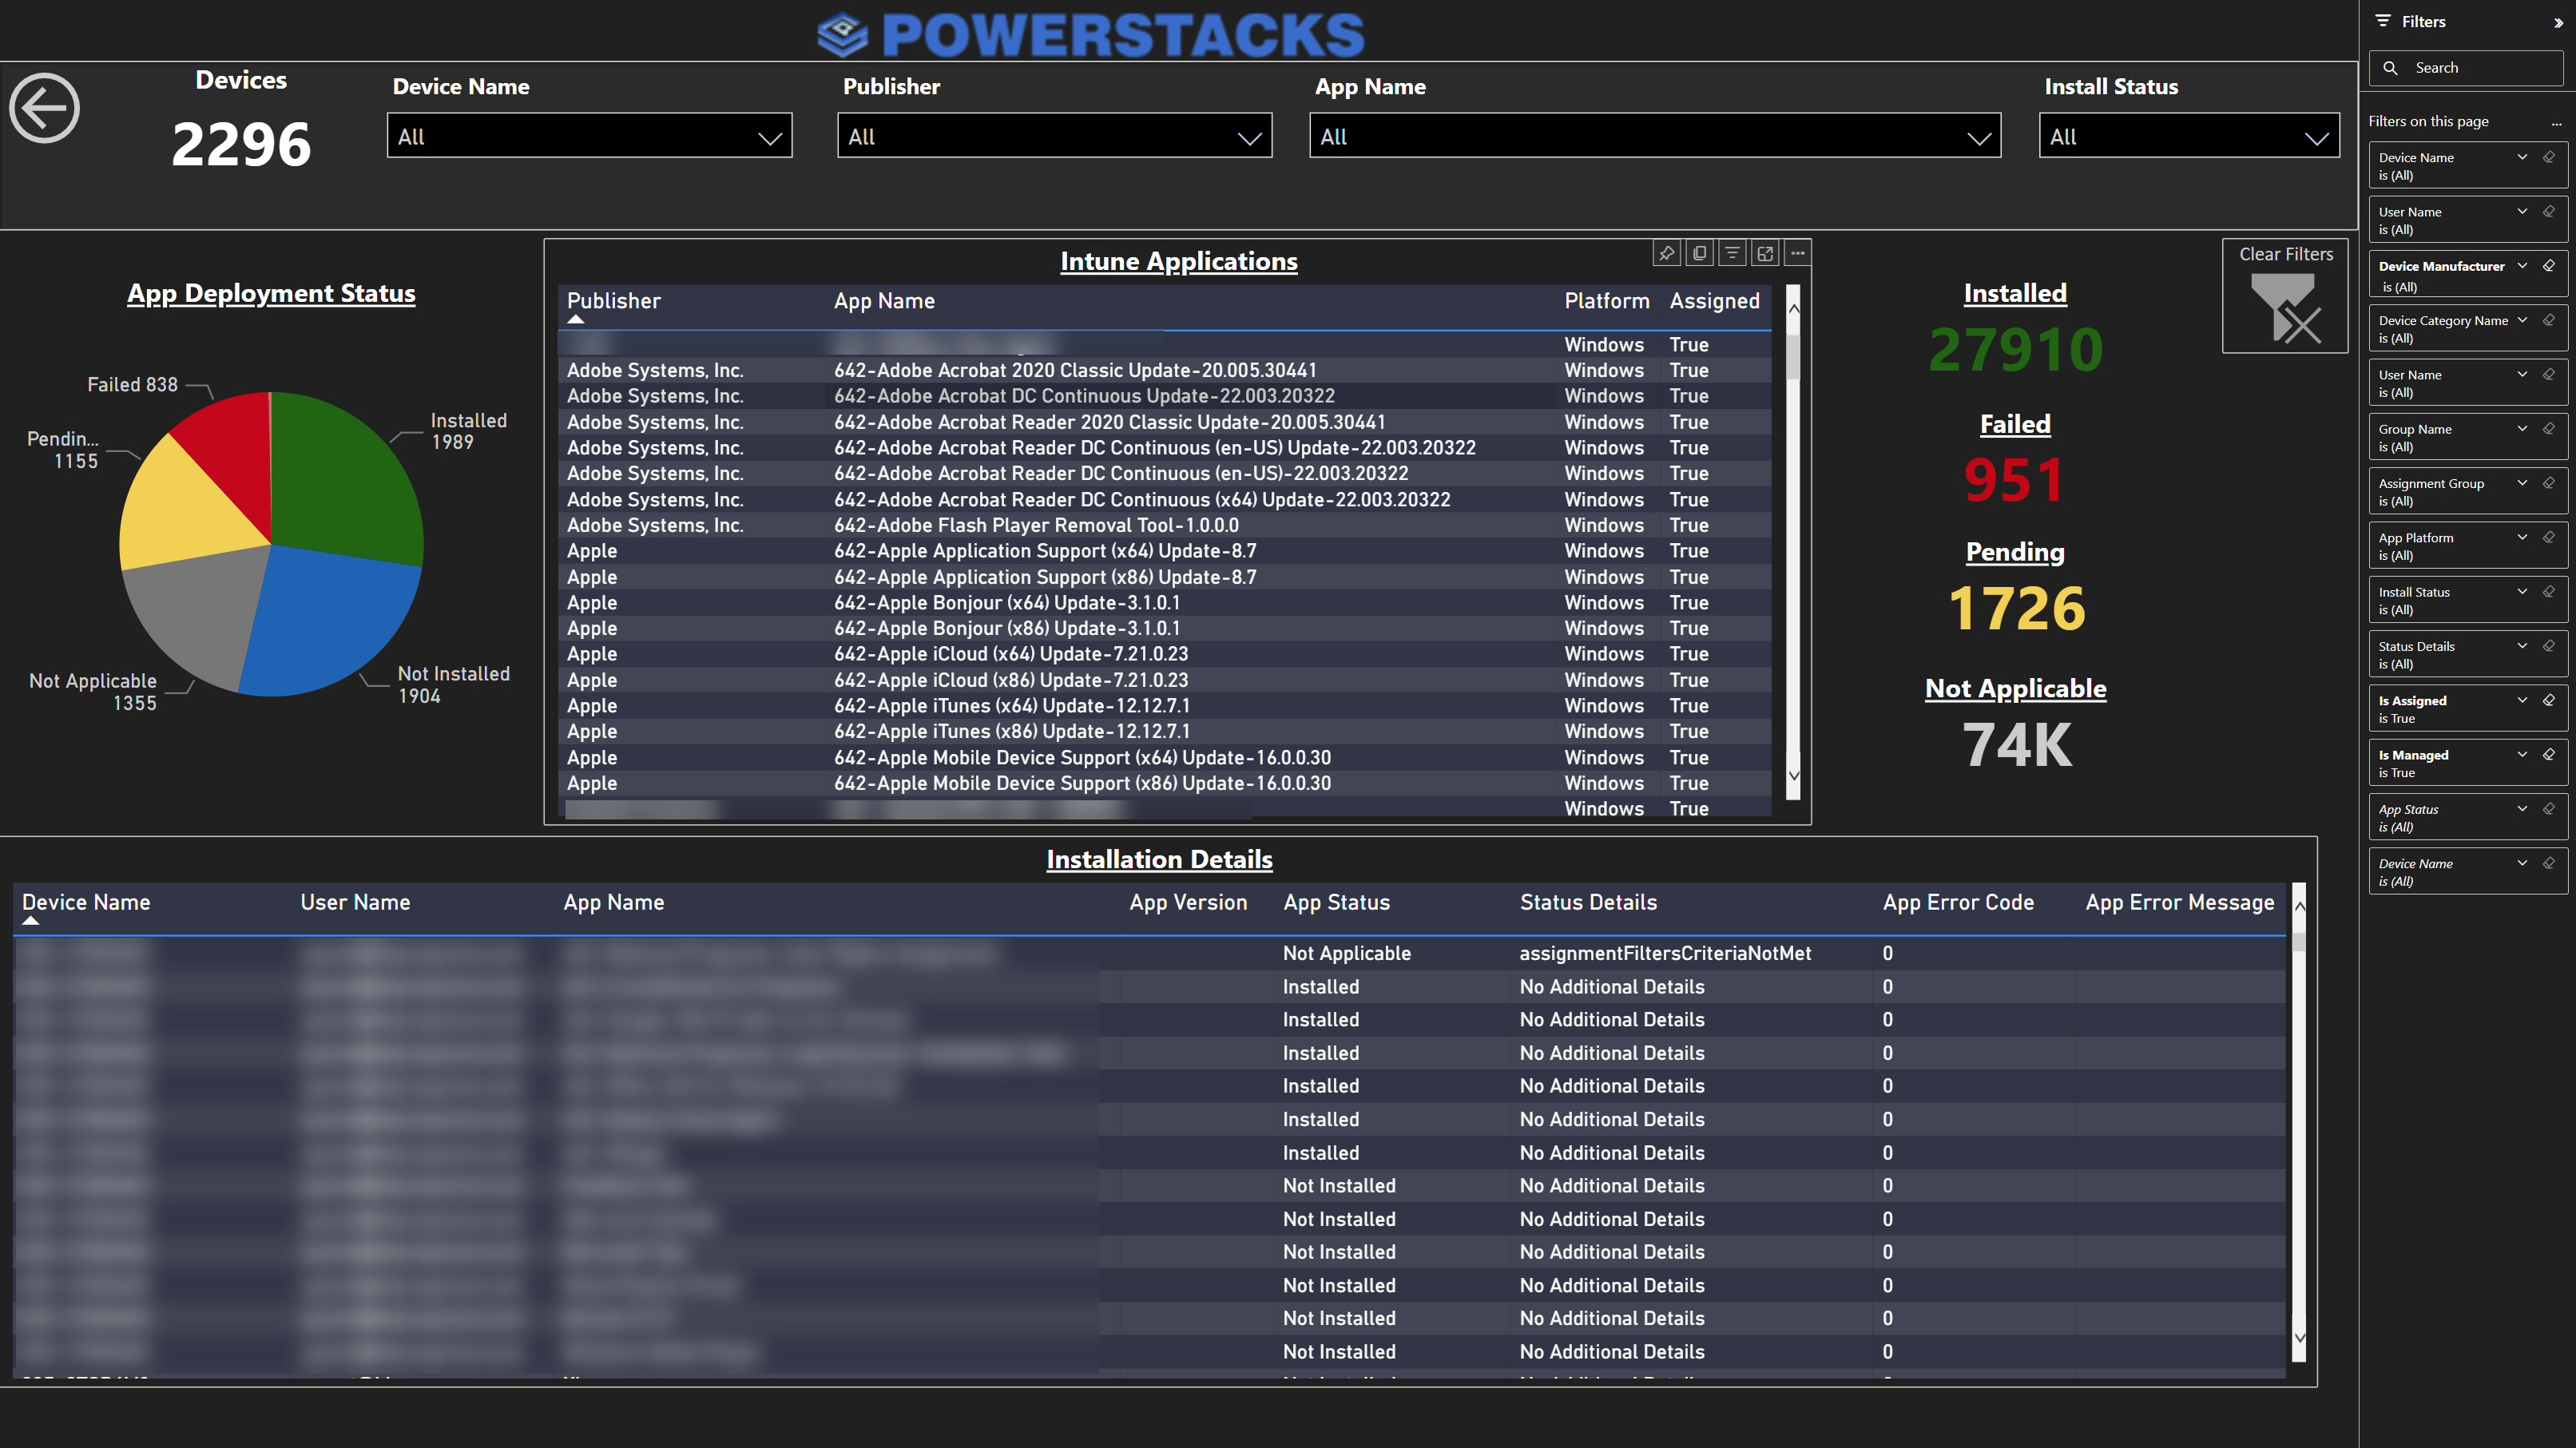Click Installation Details scrollbar up arrow
Image resolution: width=2576 pixels, height=1448 pixels.
[x=2299, y=906]
